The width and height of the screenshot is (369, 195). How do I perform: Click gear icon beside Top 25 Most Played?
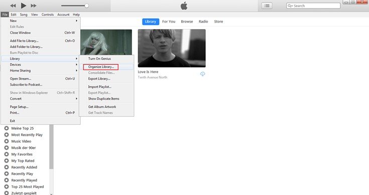tap(7, 187)
